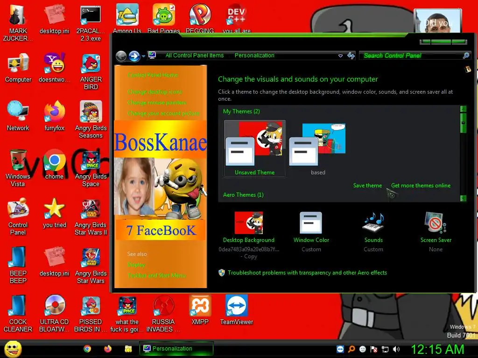Click the volume speaker tray icon
Screen dimensions: 478x358
(x=396, y=349)
